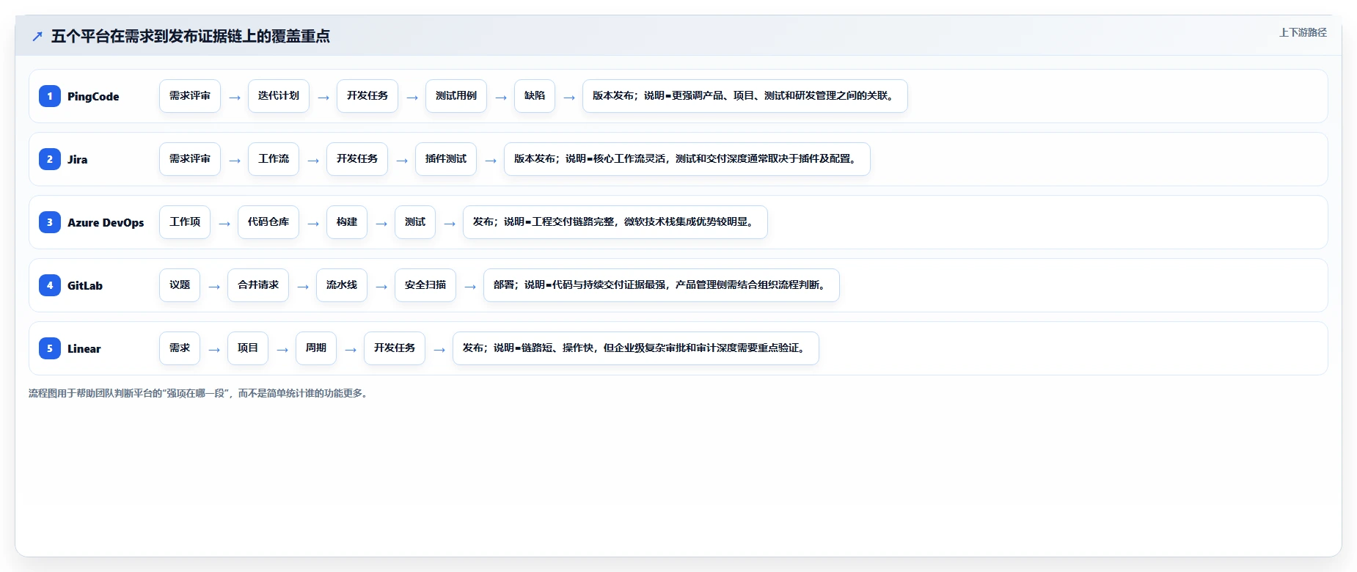Click 需求 step in Linear row
The height and width of the screenshot is (572, 1357).
coord(180,348)
